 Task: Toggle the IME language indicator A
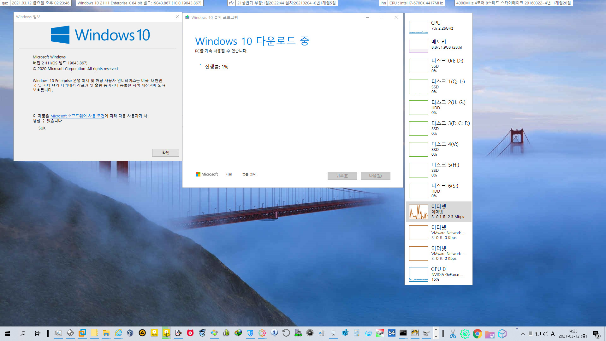click(553, 334)
